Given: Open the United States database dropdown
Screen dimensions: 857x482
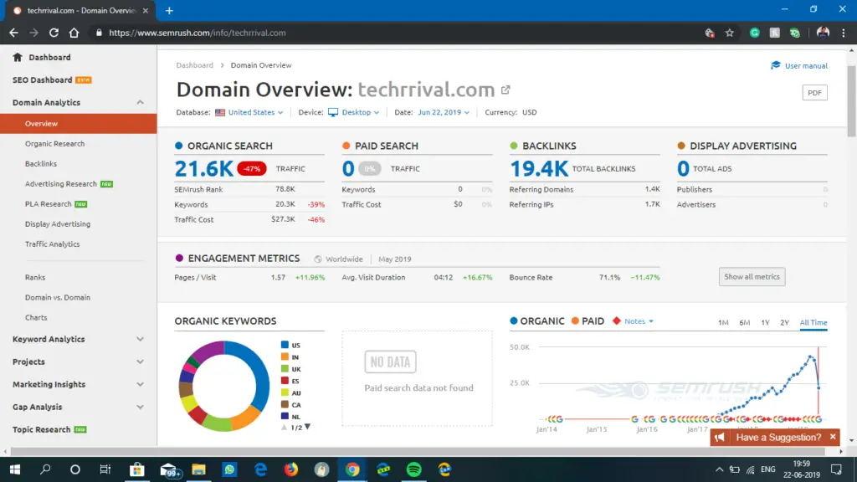Looking at the screenshot, I should click(249, 113).
